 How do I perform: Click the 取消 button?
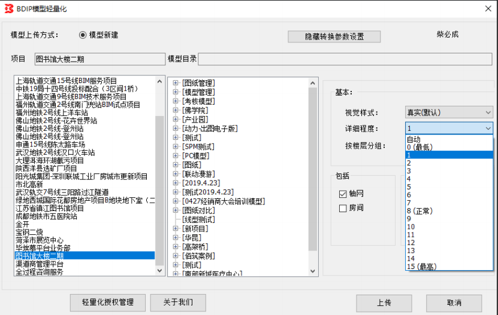click(454, 303)
